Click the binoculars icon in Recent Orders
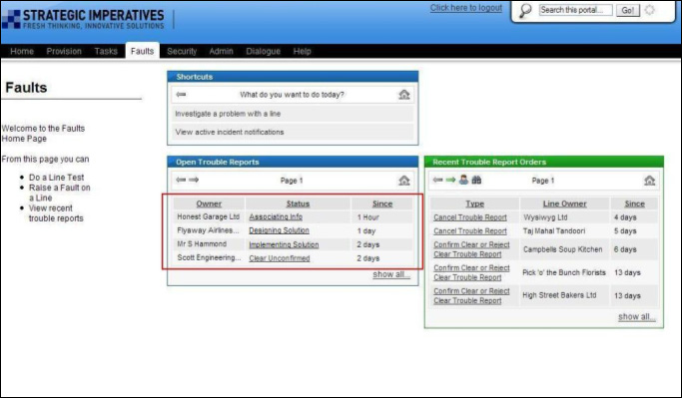Image resolution: width=682 pixels, height=398 pixels. [476, 180]
